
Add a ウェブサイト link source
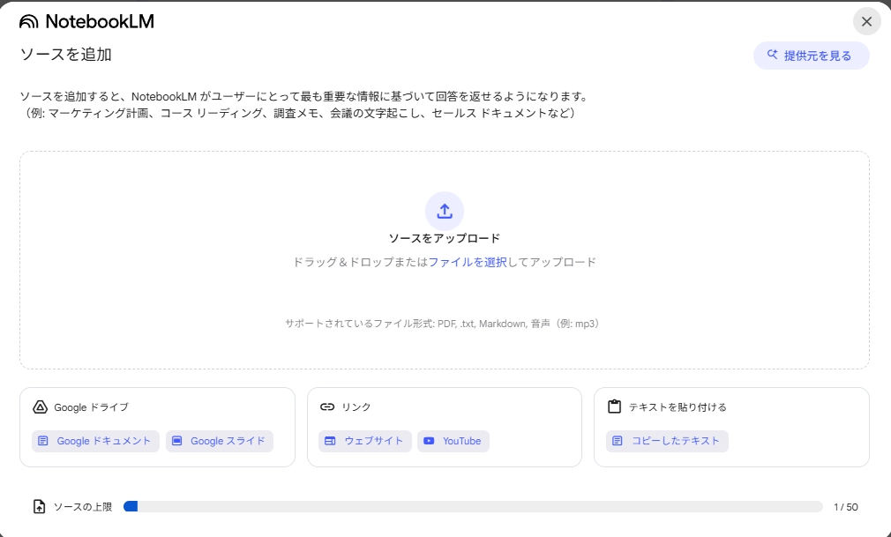pyautogui.click(x=364, y=441)
